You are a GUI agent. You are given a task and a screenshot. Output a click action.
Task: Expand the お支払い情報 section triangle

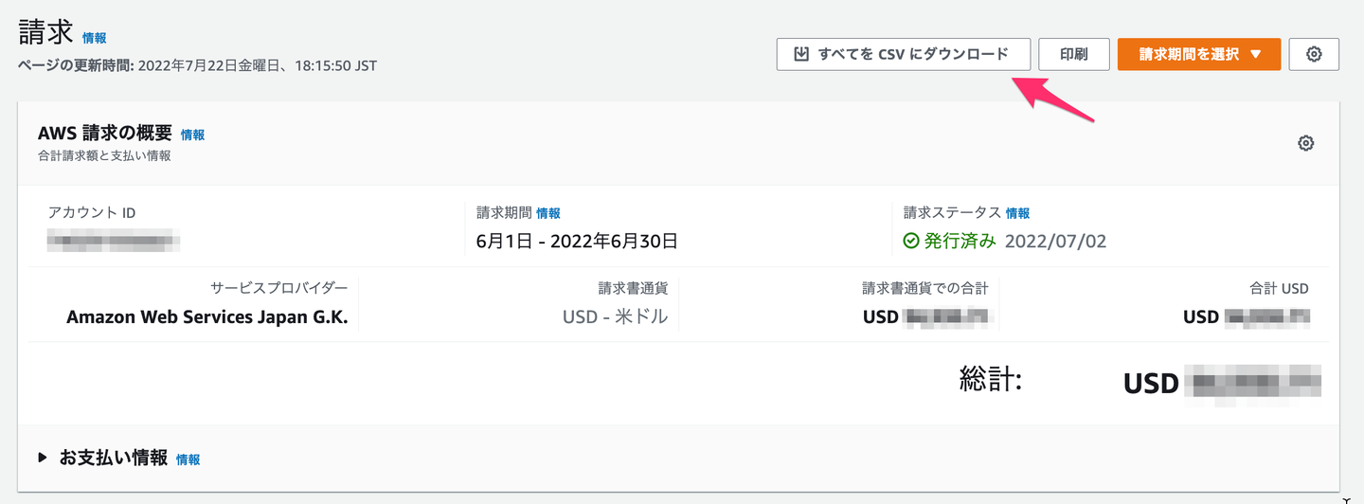[43, 458]
